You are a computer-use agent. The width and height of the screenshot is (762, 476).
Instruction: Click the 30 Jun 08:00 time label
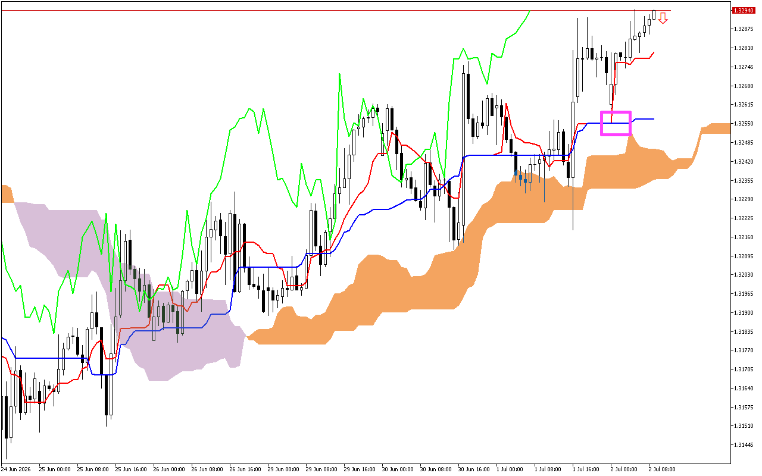pyautogui.click(x=436, y=469)
